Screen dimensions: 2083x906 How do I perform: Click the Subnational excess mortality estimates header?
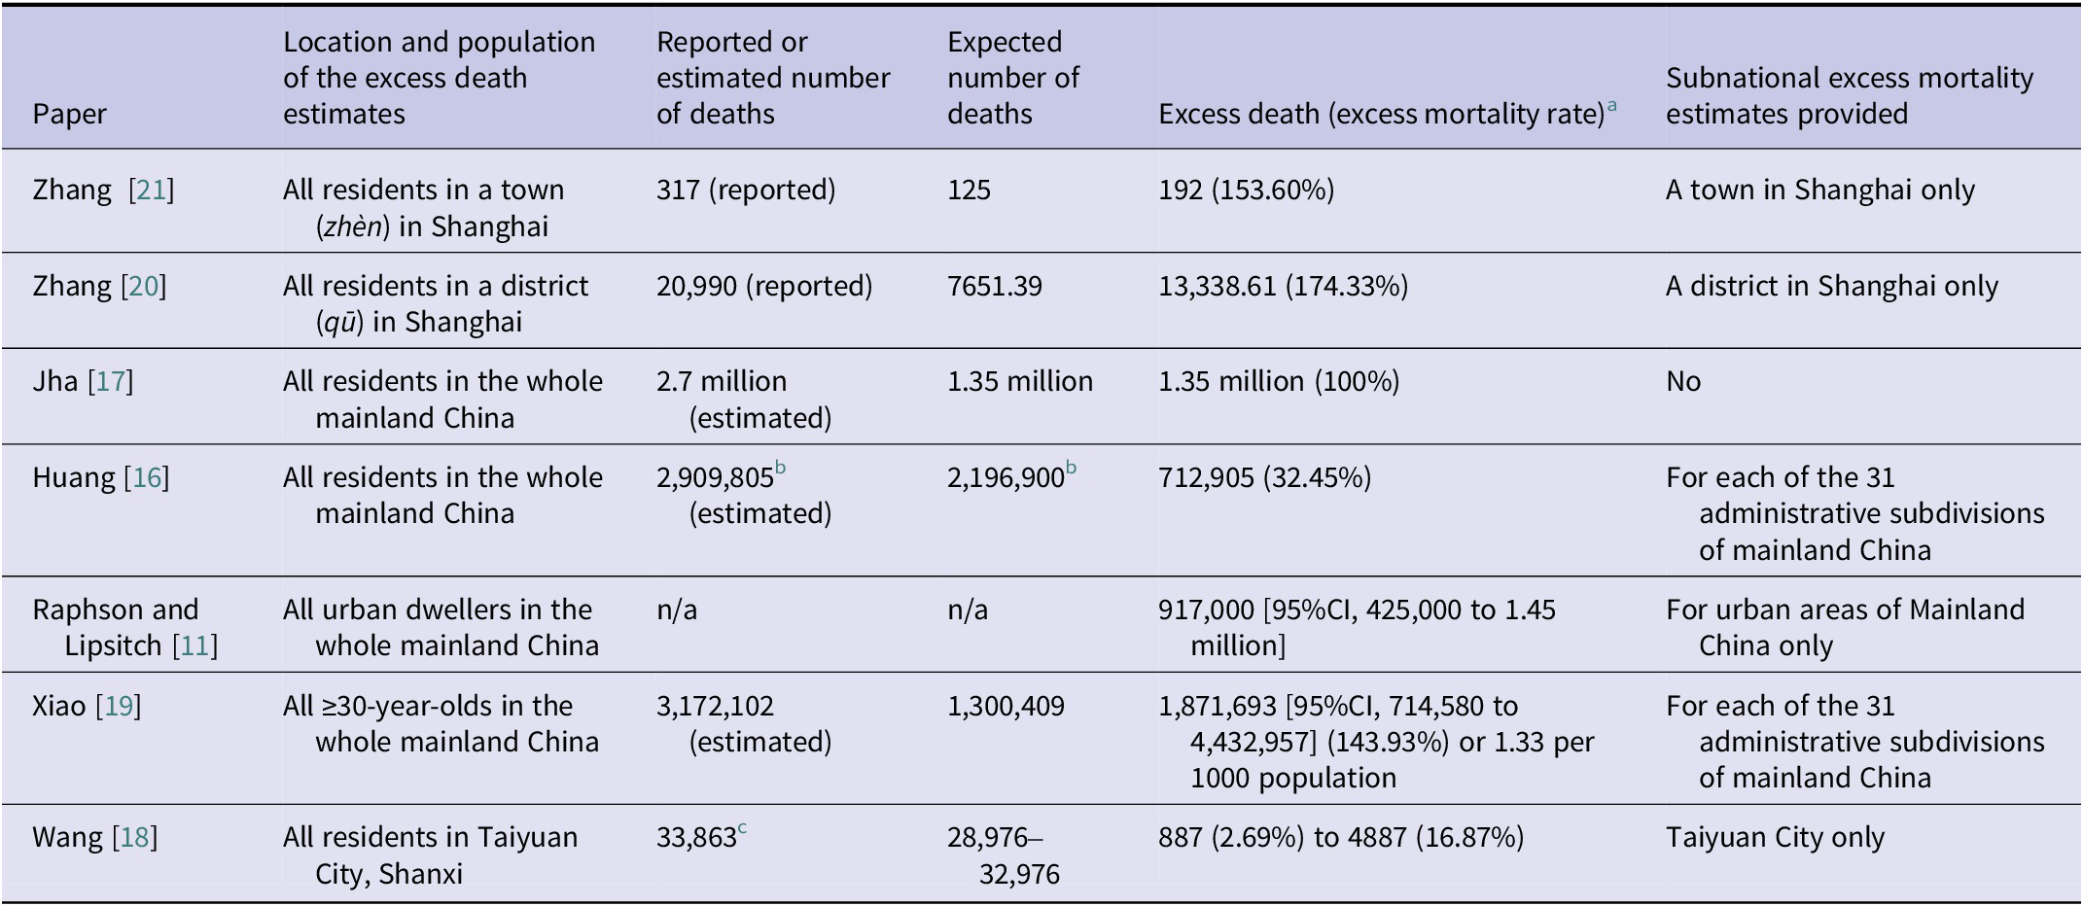tap(1849, 95)
